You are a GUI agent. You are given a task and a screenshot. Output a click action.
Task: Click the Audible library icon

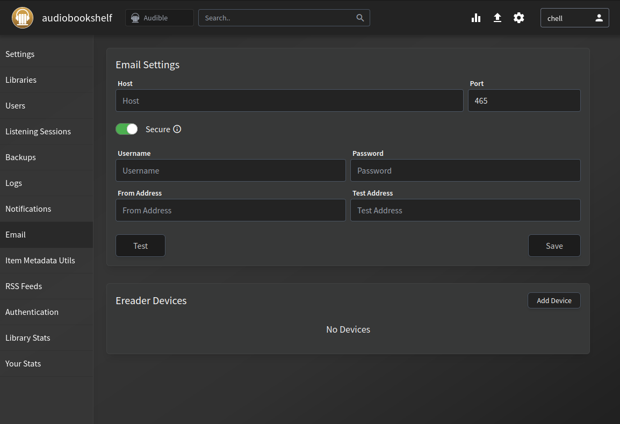point(134,17)
